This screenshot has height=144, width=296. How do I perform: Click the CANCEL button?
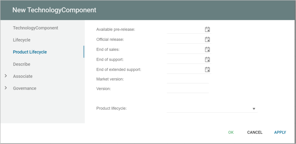(255, 132)
